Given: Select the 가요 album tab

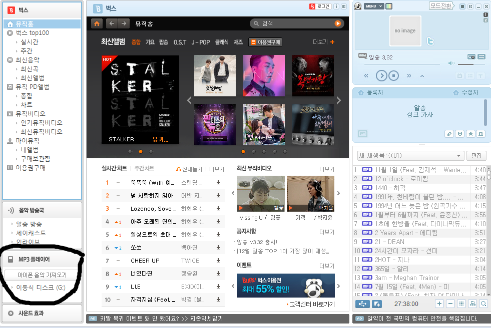Looking at the screenshot, I should tap(150, 42).
